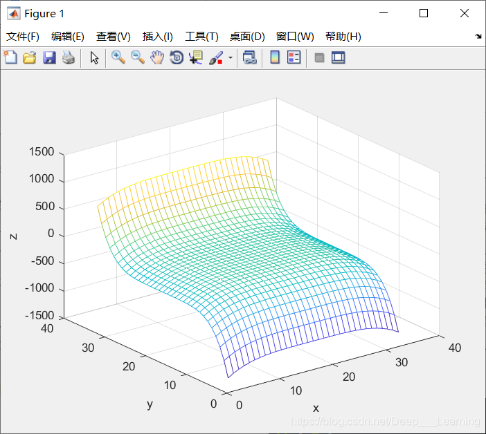Toggle the Brush data tool
This screenshot has height=434, width=486.
coord(216,57)
